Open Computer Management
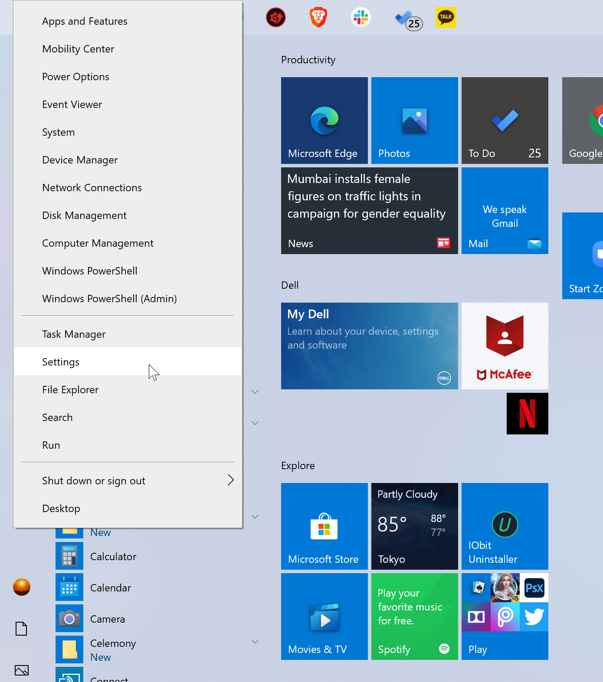This screenshot has height=682, width=603. tap(128, 243)
